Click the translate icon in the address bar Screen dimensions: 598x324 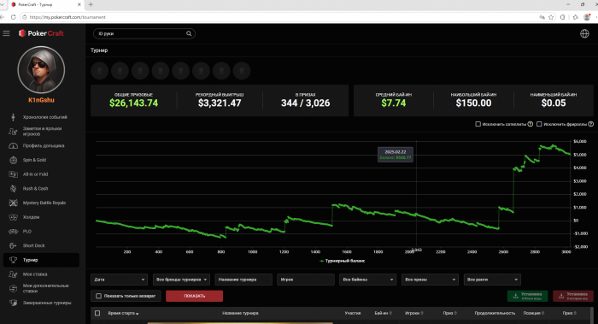pos(542,17)
